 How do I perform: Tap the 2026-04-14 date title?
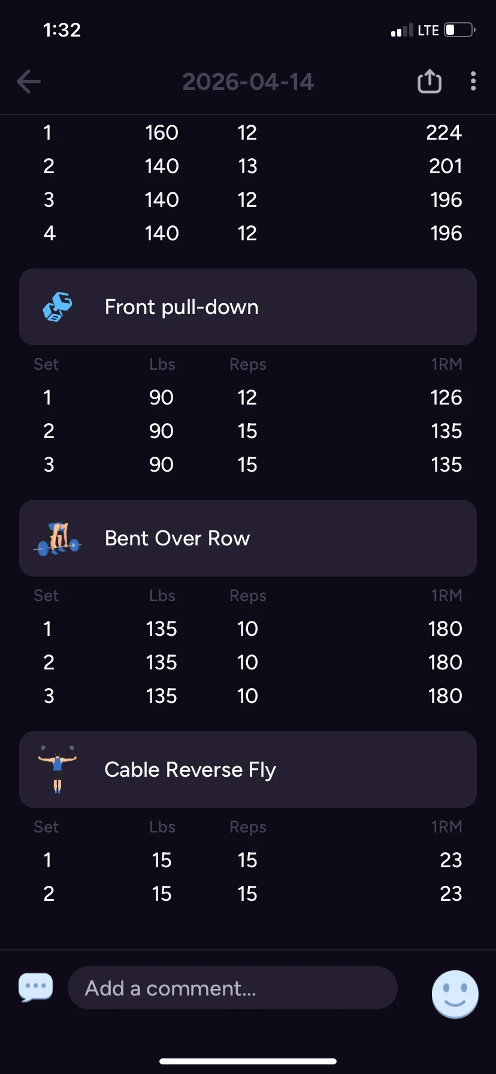pos(248,82)
